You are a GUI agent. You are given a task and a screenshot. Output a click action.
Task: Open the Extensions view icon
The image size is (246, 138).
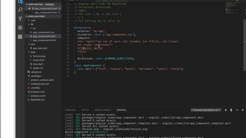(x=20, y=37)
